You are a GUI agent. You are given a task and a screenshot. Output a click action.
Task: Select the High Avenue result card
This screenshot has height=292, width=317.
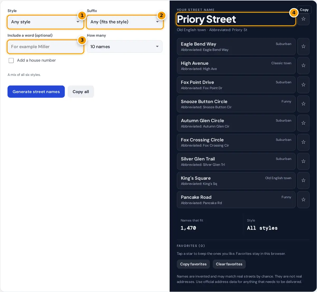click(236, 65)
